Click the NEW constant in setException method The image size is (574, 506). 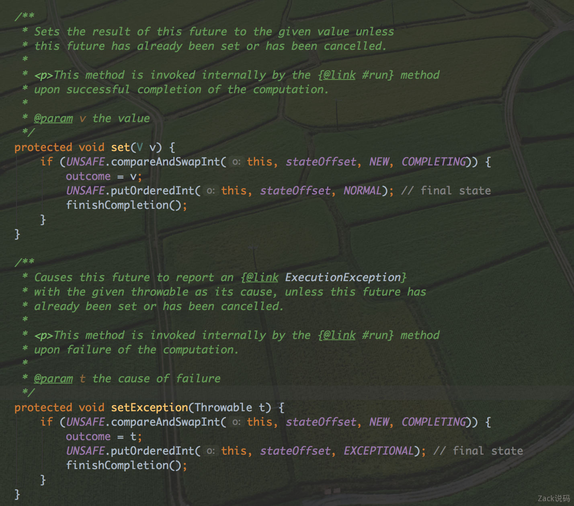[379, 422]
